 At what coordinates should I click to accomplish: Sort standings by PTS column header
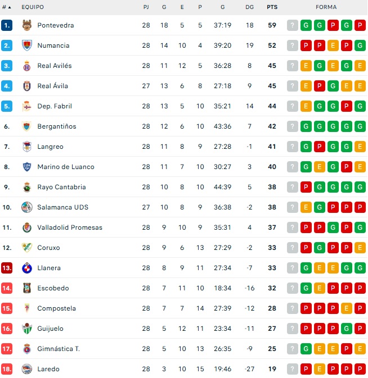272,7
